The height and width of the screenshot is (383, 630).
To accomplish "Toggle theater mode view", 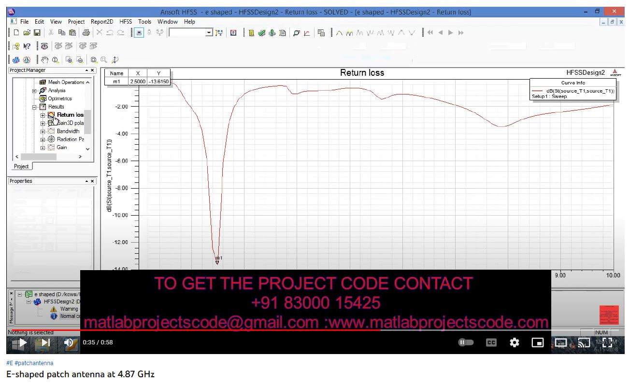I will pyautogui.click(x=560, y=342).
